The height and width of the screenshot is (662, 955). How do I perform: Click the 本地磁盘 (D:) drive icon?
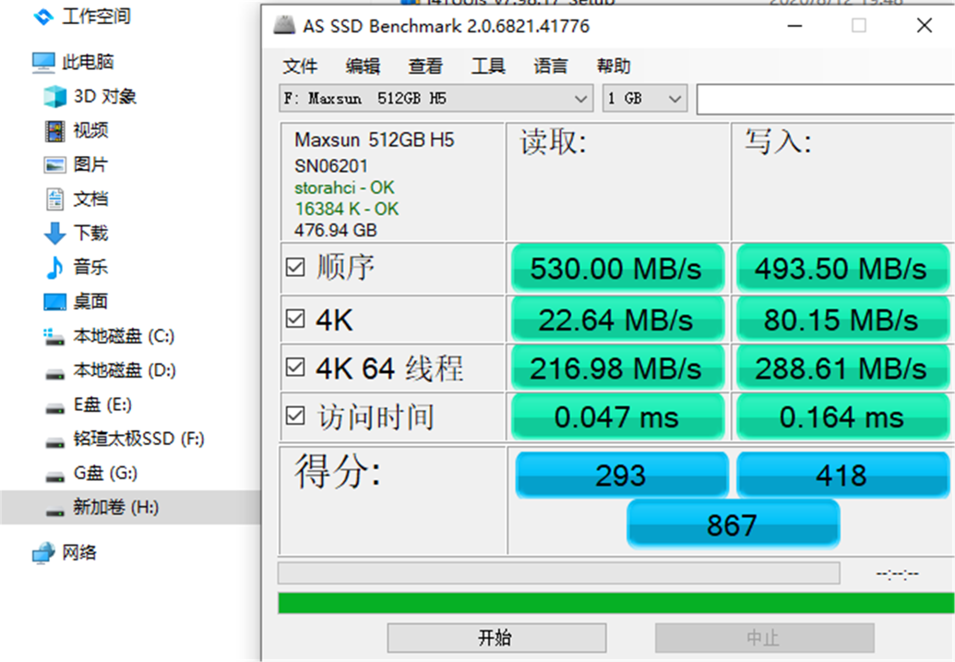[55, 373]
